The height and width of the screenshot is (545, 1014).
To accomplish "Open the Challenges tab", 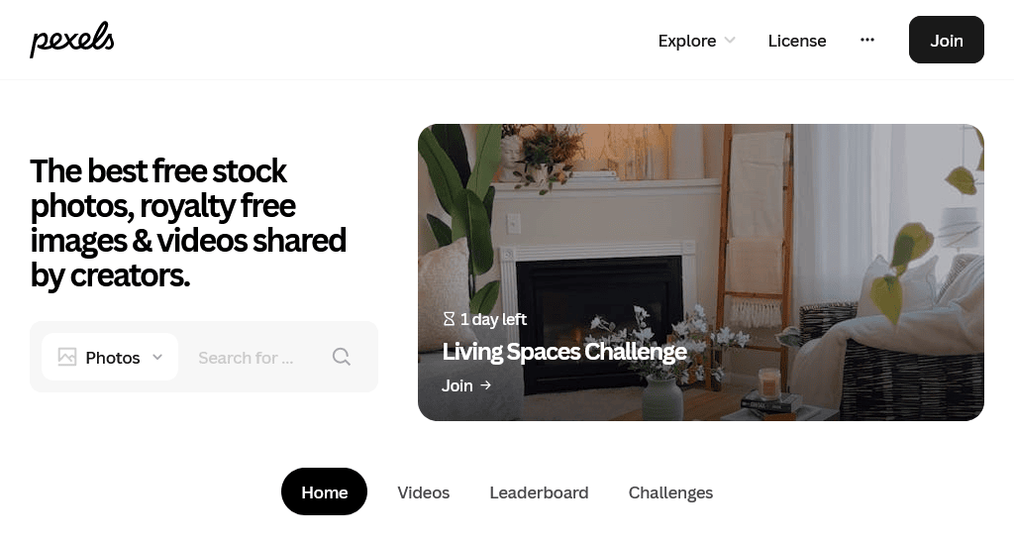I will pos(670,491).
